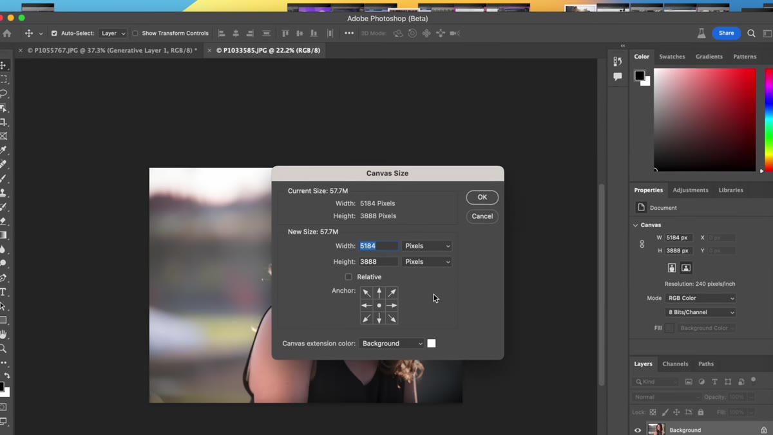Viewport: 773px width, 435px height.
Task: Toggle the layer filter on/off switch
Action: point(753,381)
